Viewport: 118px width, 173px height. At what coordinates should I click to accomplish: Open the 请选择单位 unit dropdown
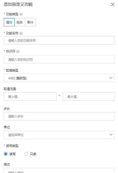pos(59,135)
